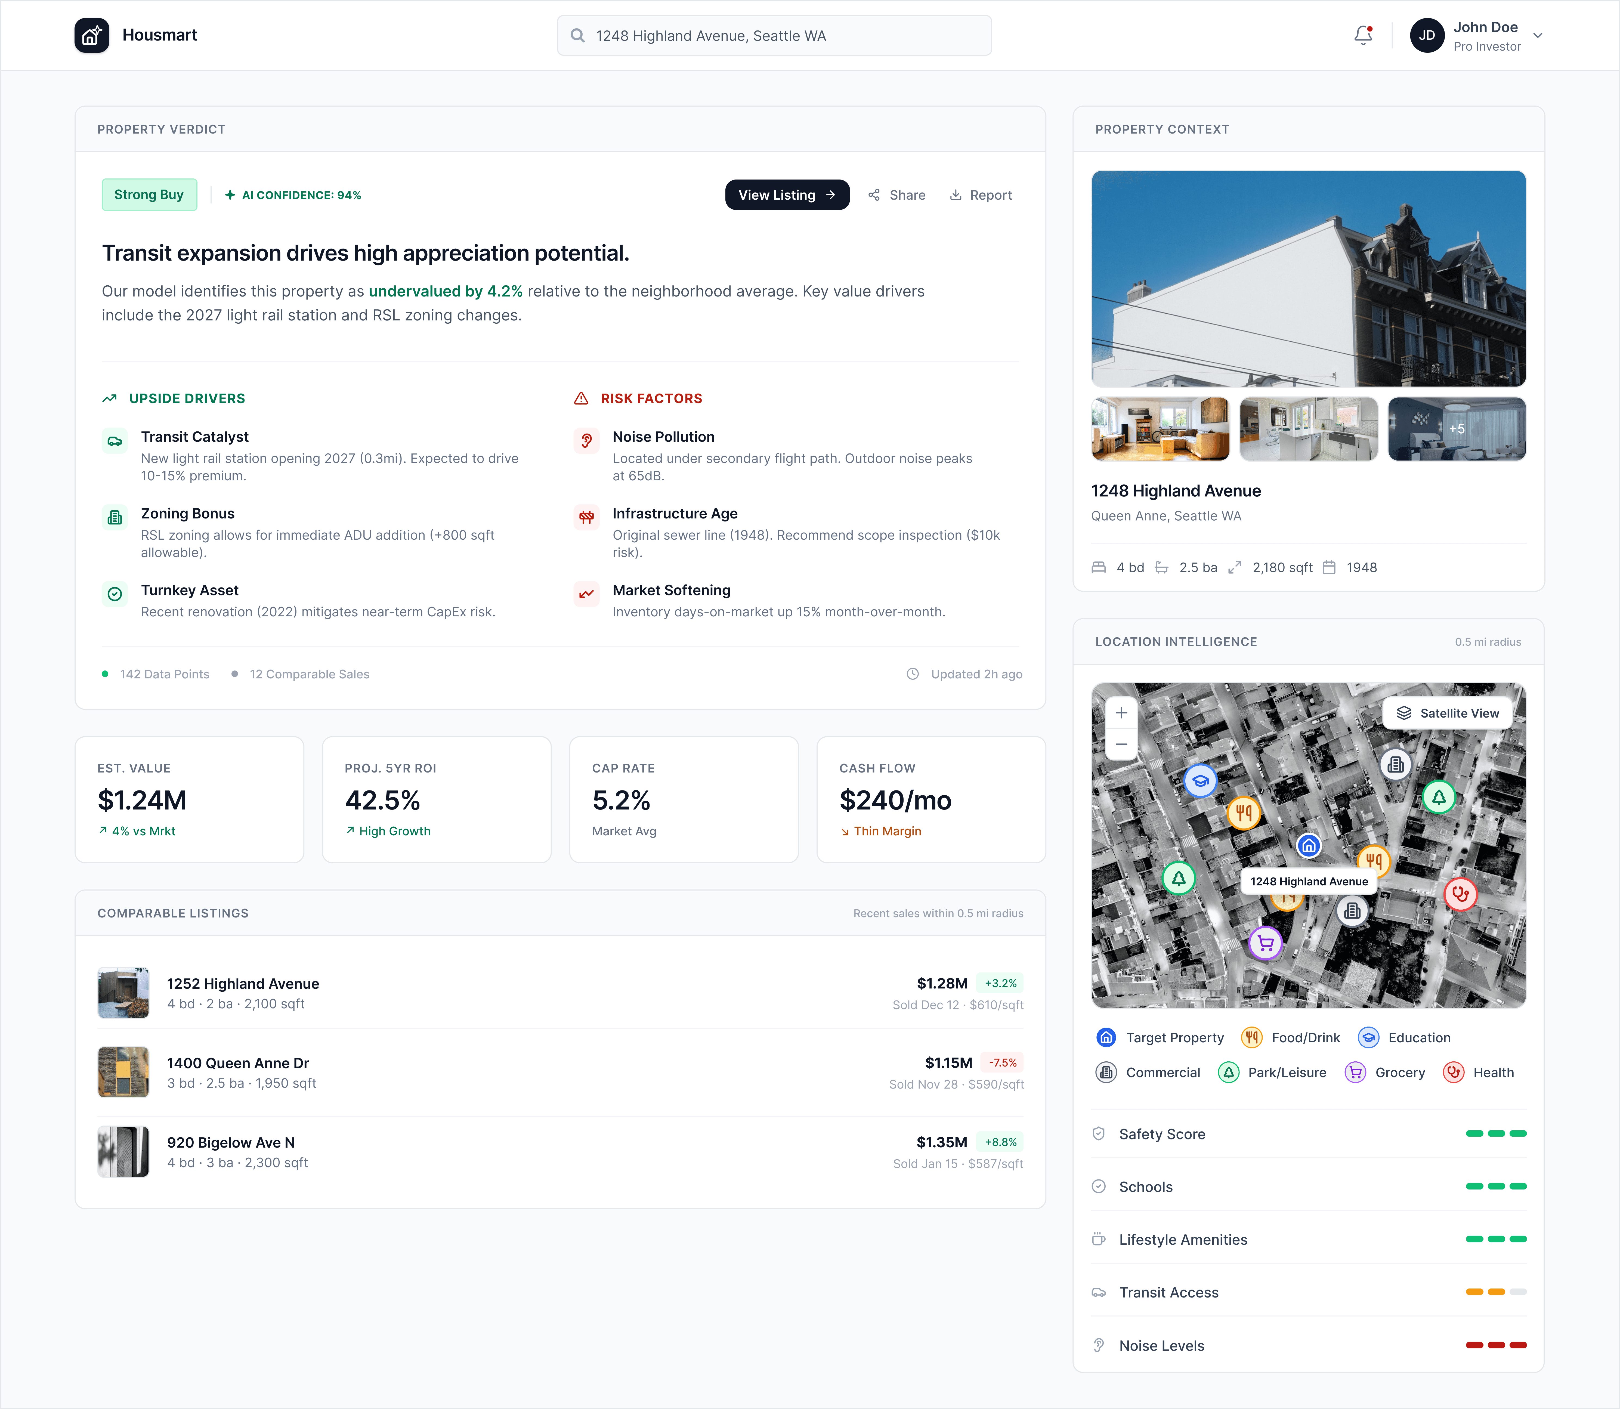Screen dimensions: 1620x1409
Task: Click the notification bell icon
Action: [1363, 35]
